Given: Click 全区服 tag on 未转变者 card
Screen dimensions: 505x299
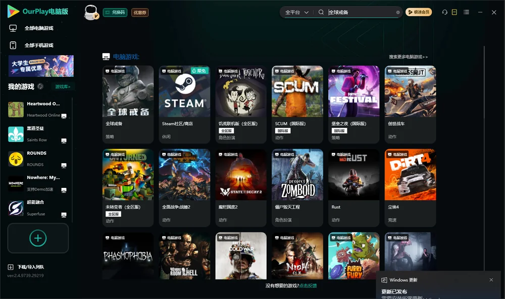Looking at the screenshot, I should (x=113, y=214).
